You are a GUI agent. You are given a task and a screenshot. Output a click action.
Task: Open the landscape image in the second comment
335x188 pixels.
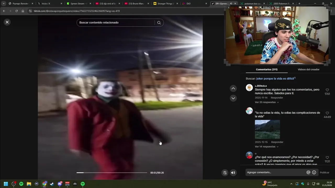pos(267,129)
